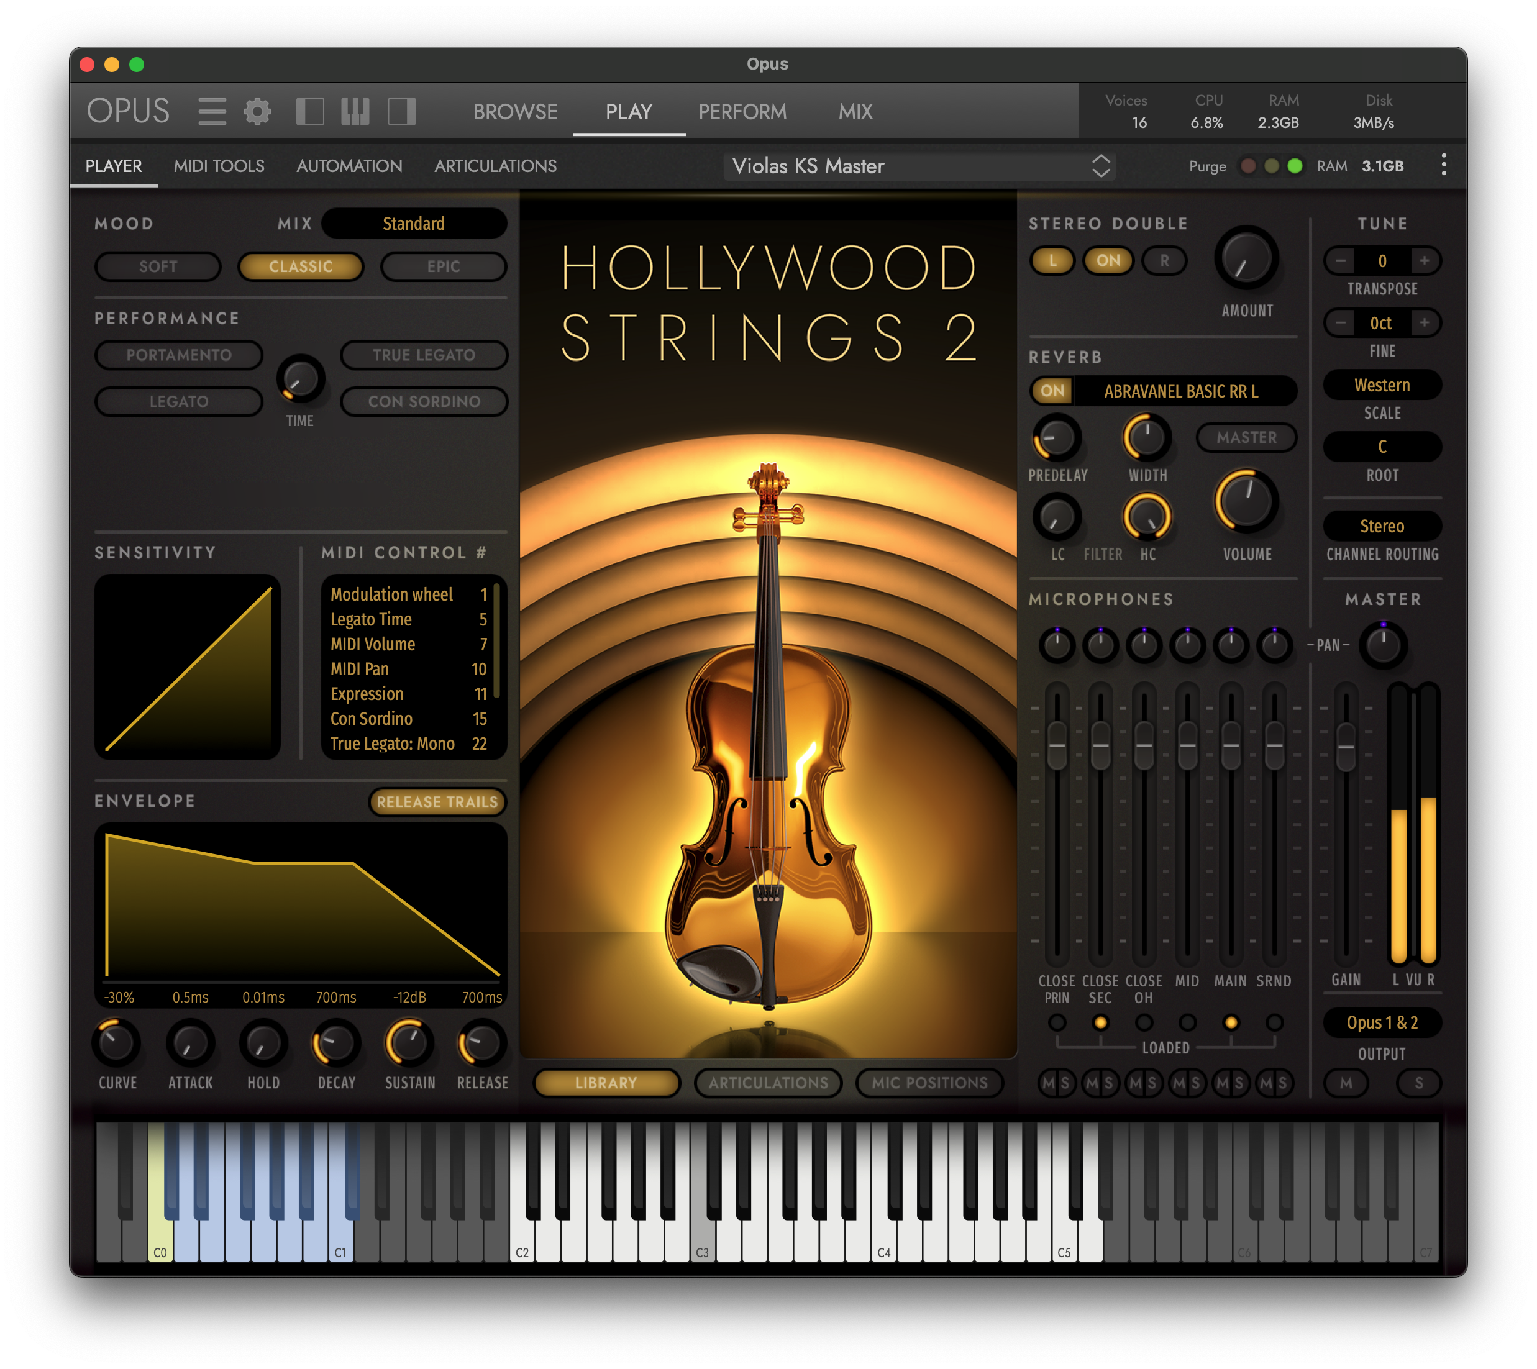This screenshot has width=1537, height=1369.
Task: Open the settings gear icon
Action: (257, 111)
